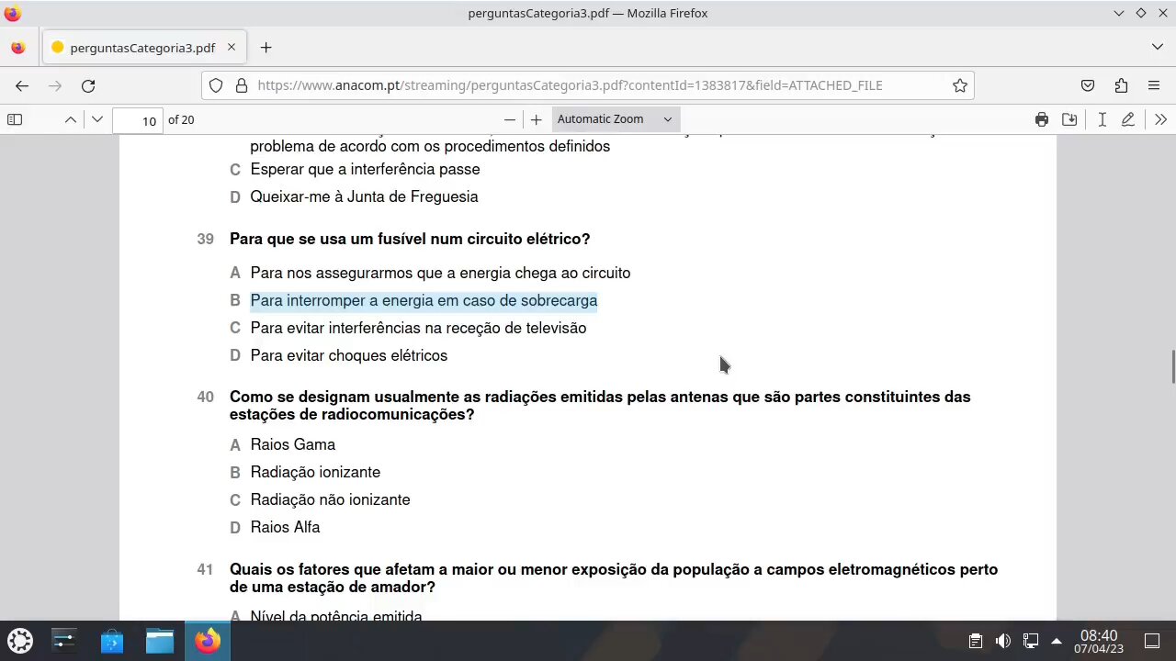Click answer 'Radiação ionizante'
The image size is (1176, 661).
coord(315,473)
